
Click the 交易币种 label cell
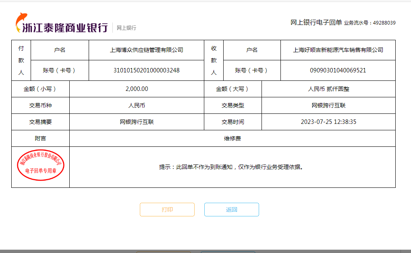(40, 105)
